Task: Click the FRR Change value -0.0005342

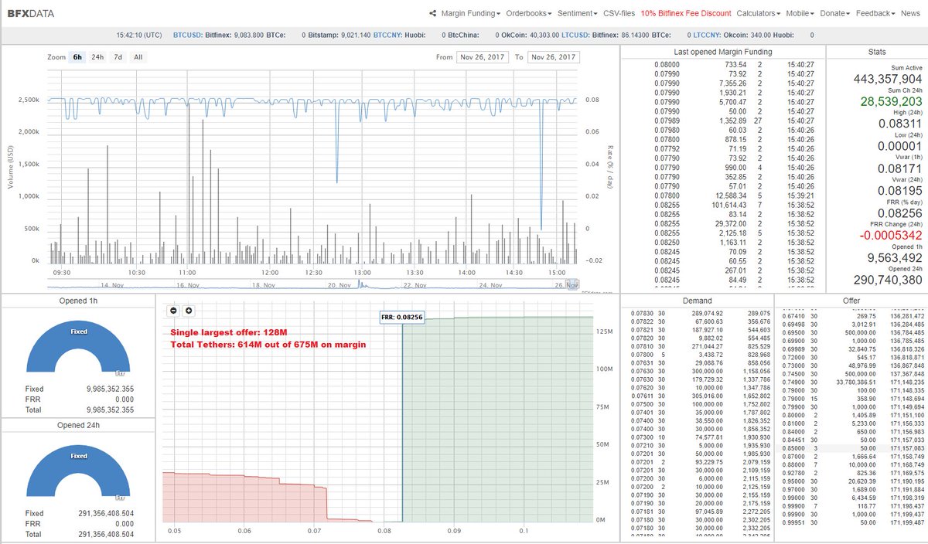Action: point(890,235)
